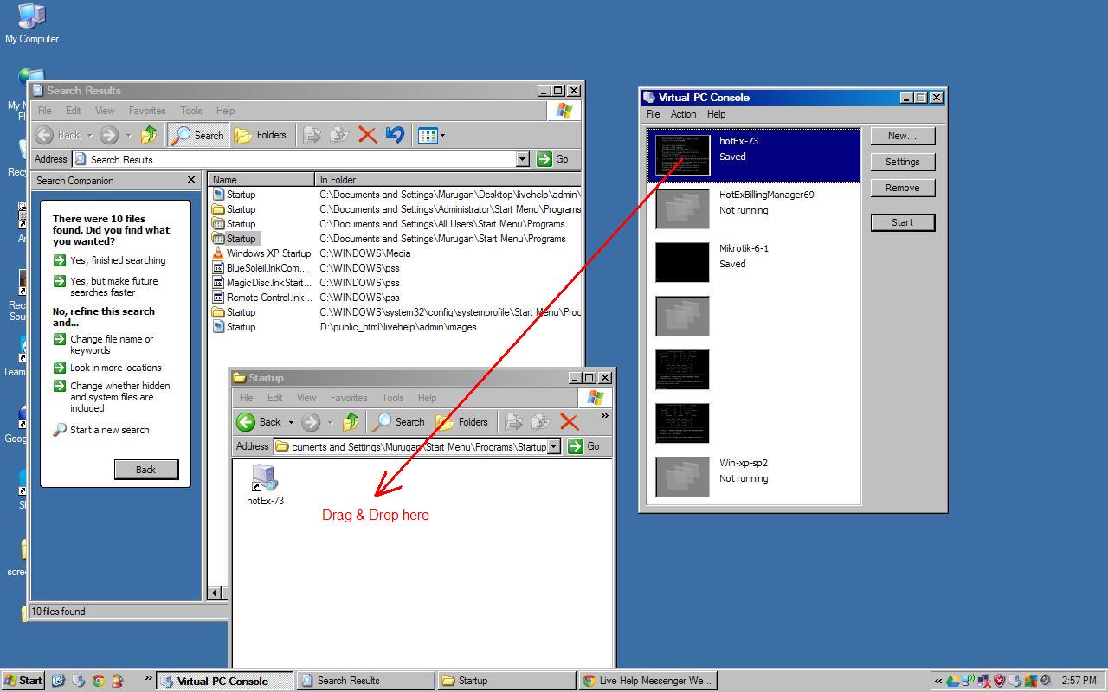Image resolution: width=1108 pixels, height=692 pixels.
Task: Open the hotEx-73 shortcut icon in Startup folder
Action: pos(264,478)
